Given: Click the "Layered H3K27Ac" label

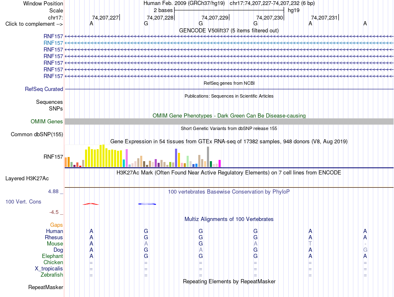Looking at the screenshot, I should click(27, 179).
